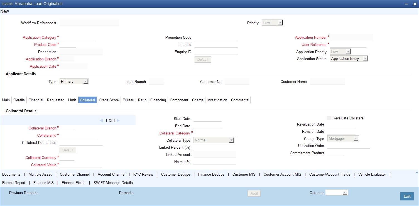Viewport: 419px width, 206px height.
Task: Open the Multiple Asset link
Action: pos(40,174)
